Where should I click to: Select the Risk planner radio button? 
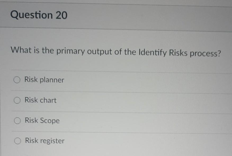click(17, 79)
